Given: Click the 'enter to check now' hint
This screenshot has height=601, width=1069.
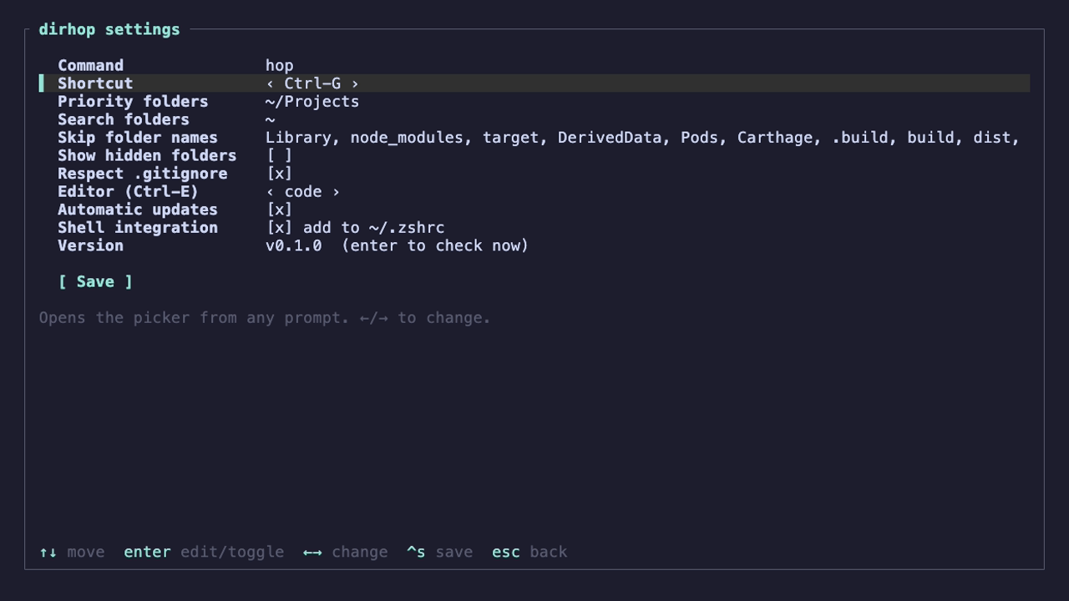Looking at the screenshot, I should 435,245.
